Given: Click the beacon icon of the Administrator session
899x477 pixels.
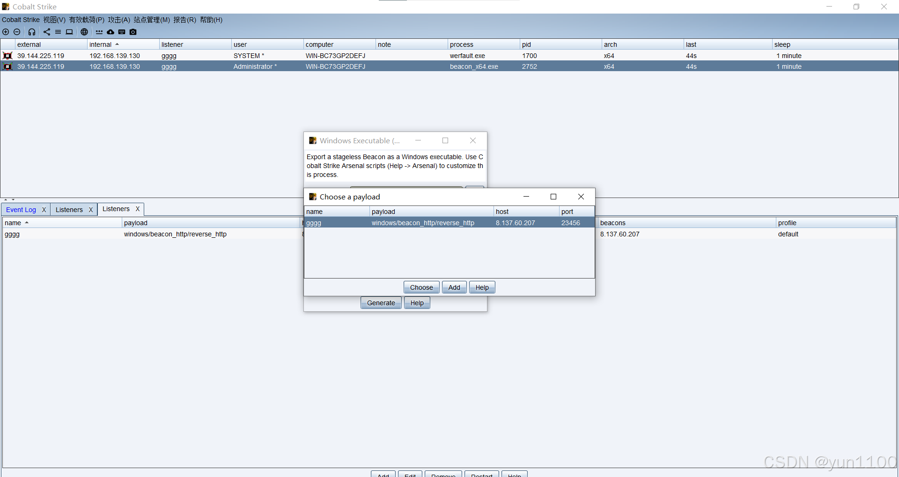Looking at the screenshot, I should (x=7, y=66).
